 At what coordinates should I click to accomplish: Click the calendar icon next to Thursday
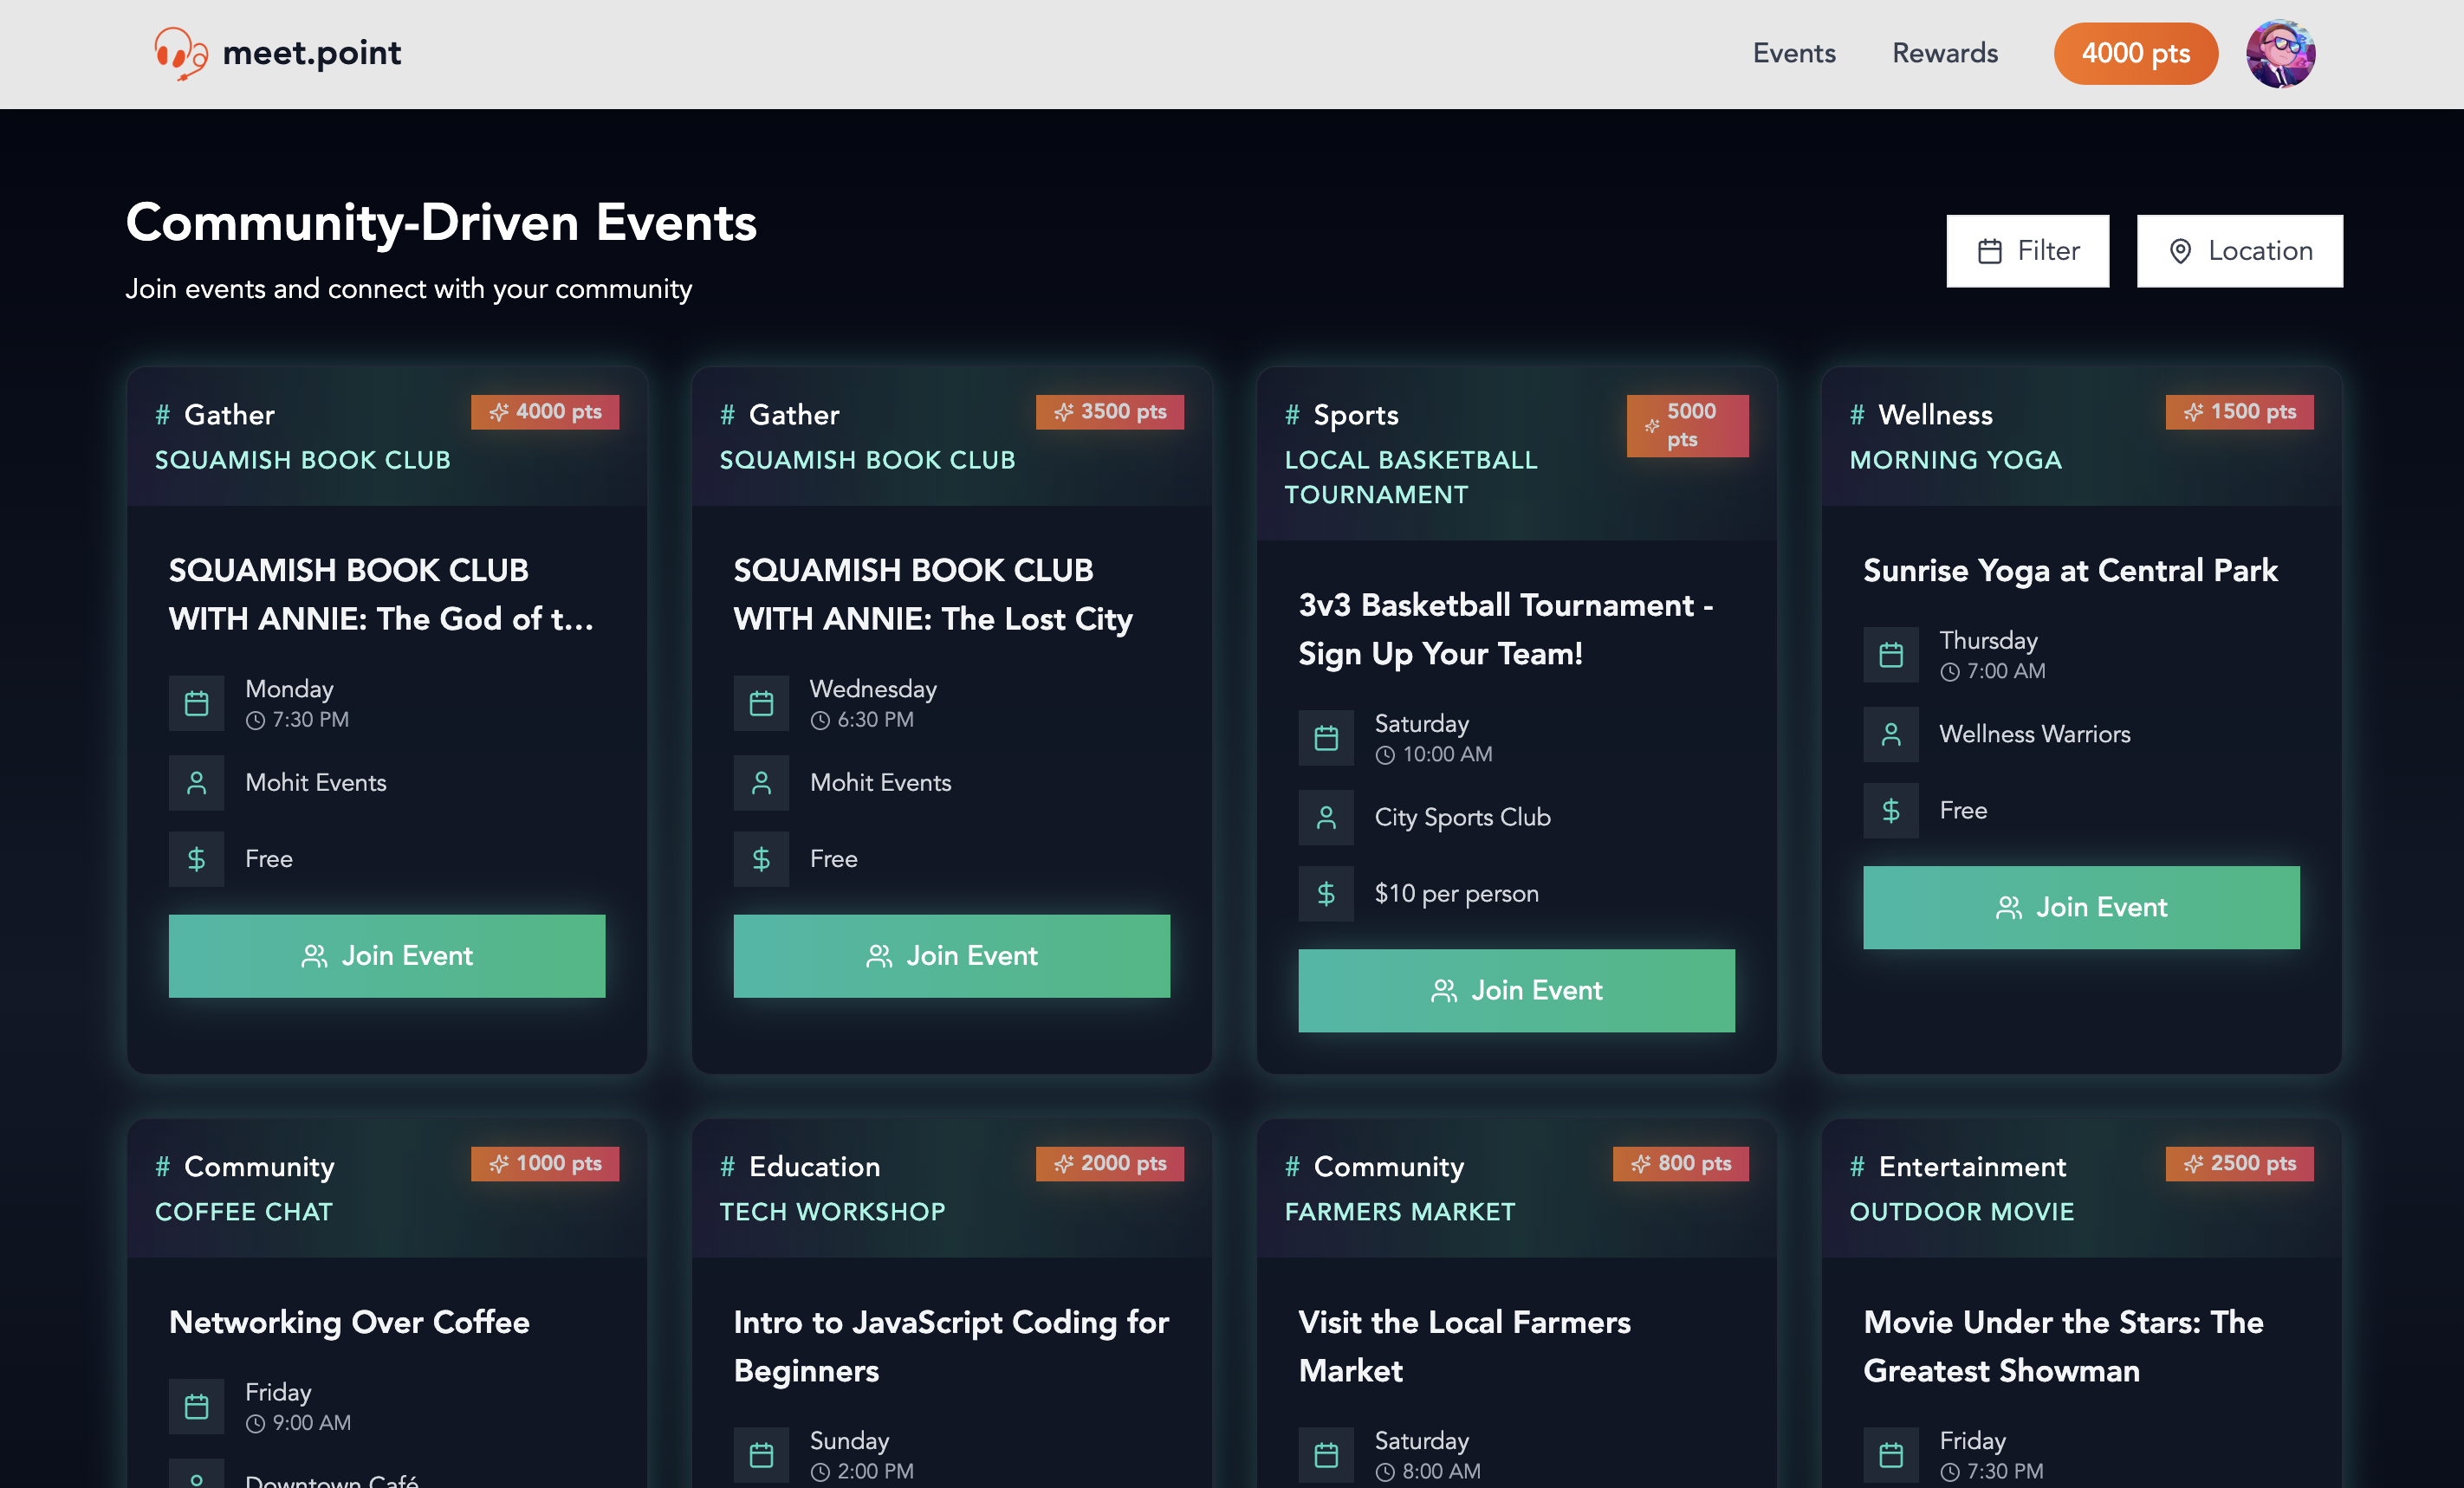1890,654
